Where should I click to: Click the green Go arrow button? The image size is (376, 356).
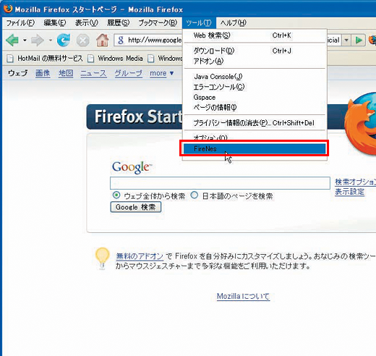pyautogui.click(x=359, y=40)
